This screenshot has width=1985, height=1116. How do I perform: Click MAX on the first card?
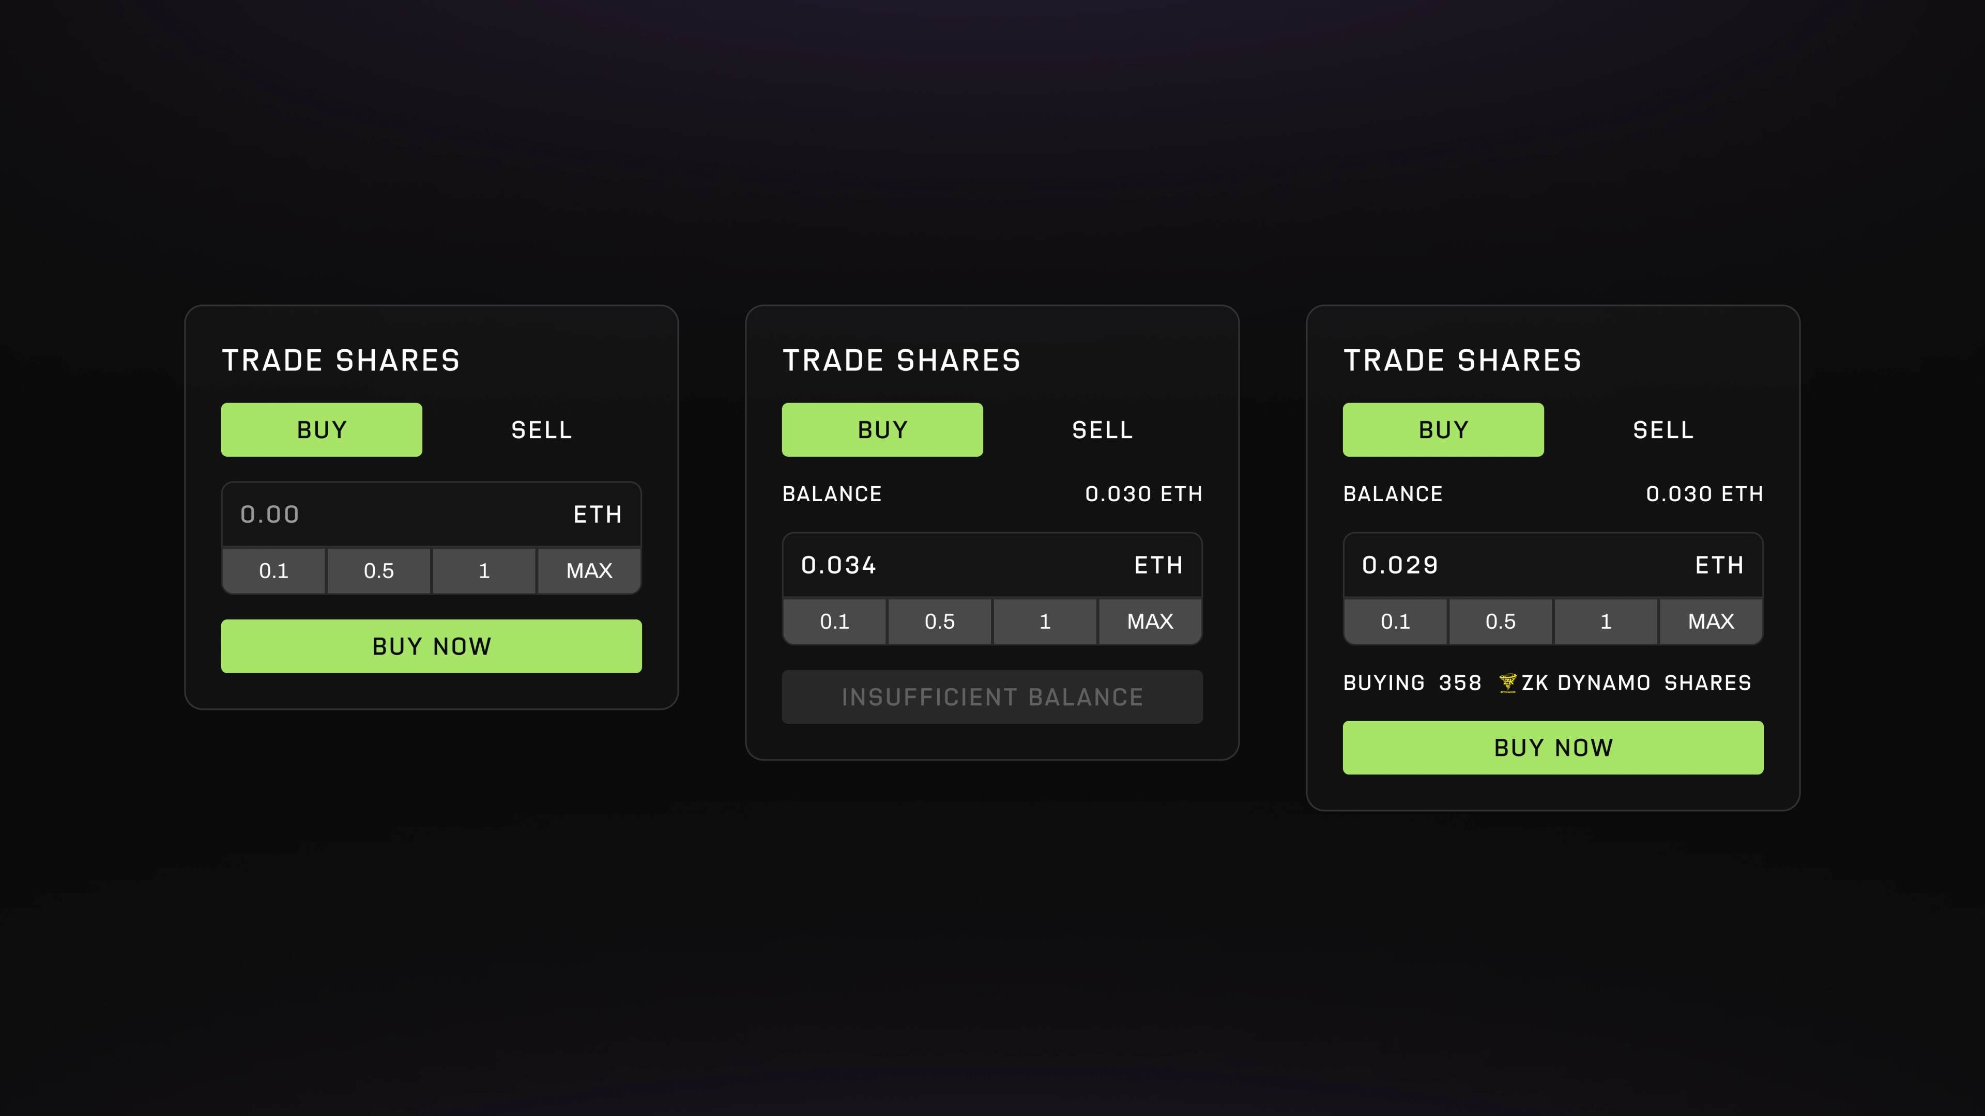click(x=589, y=570)
